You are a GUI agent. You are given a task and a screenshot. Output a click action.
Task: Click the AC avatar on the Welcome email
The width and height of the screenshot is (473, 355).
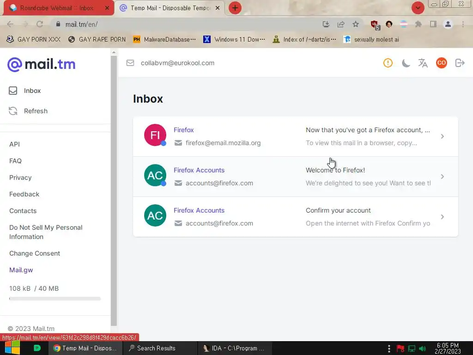pos(155,175)
